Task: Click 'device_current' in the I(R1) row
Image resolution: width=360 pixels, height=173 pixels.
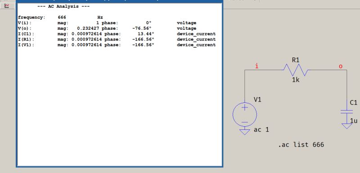Action: [196, 40]
